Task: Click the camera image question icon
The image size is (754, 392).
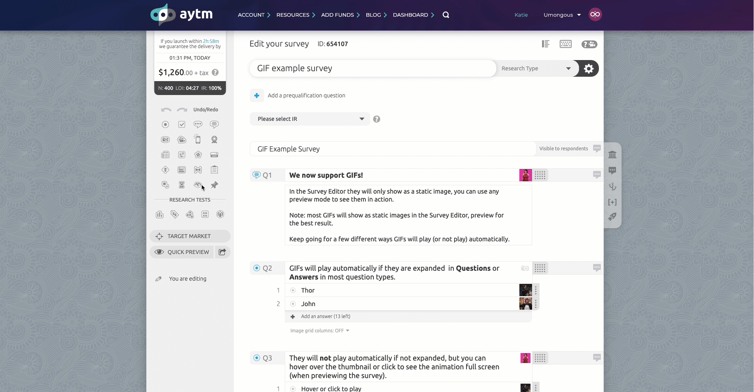Action: coord(165,140)
